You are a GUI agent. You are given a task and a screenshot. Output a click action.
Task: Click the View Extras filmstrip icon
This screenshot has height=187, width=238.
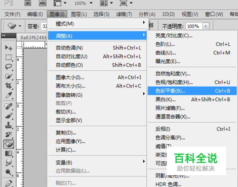coord(58,3)
